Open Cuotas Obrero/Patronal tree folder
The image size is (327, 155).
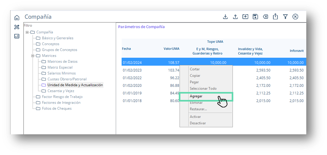67,79
